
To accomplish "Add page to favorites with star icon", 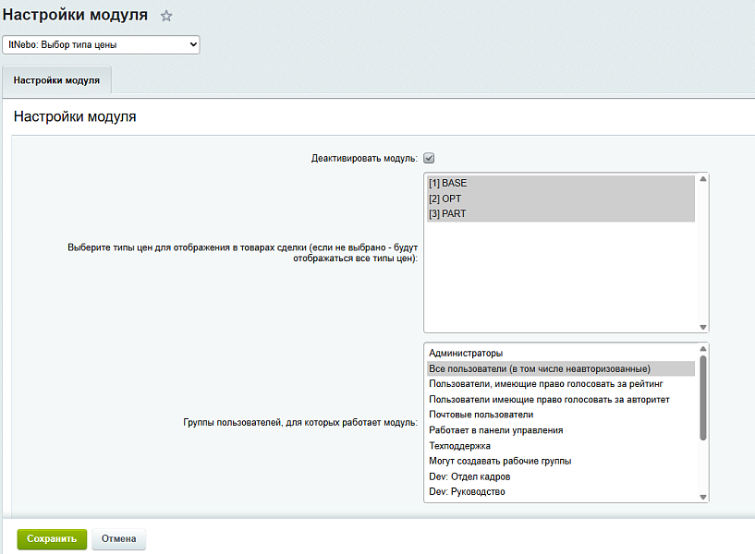I will pyautogui.click(x=166, y=16).
